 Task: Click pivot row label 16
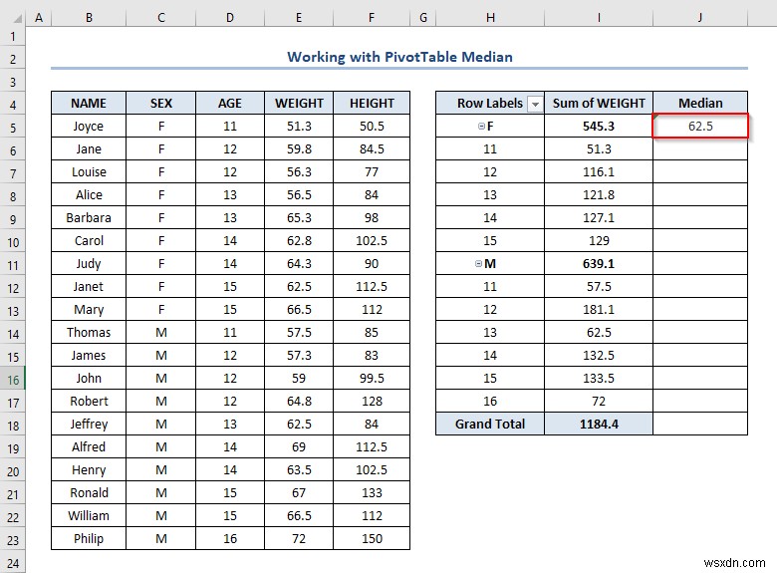click(490, 401)
